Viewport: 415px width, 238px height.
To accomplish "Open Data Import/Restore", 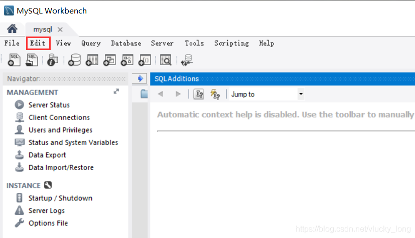I will tap(61, 167).
